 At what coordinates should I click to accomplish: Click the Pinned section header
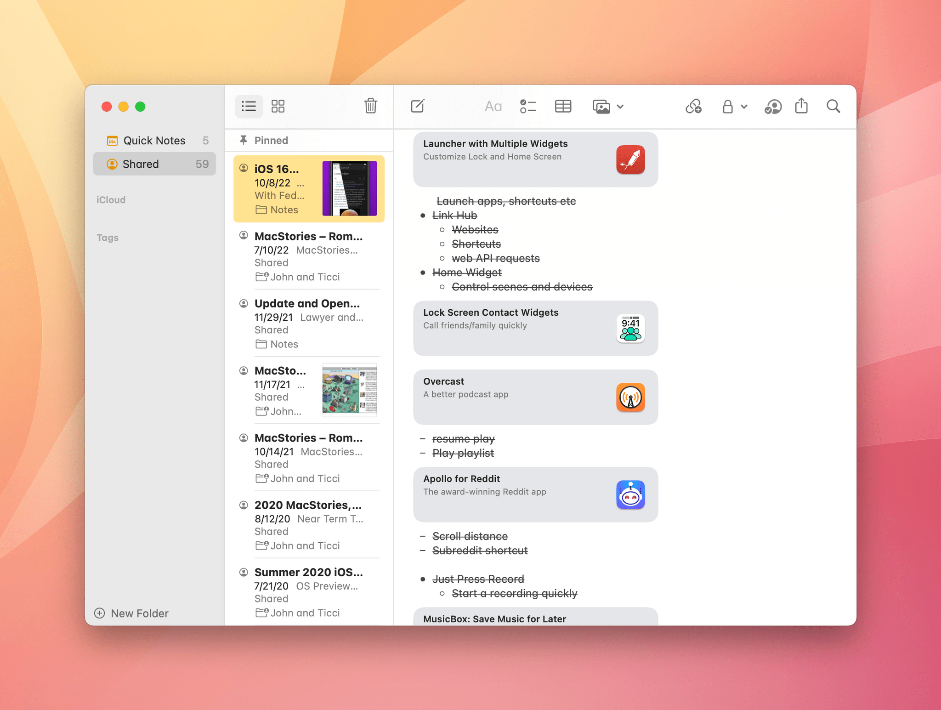[271, 141]
